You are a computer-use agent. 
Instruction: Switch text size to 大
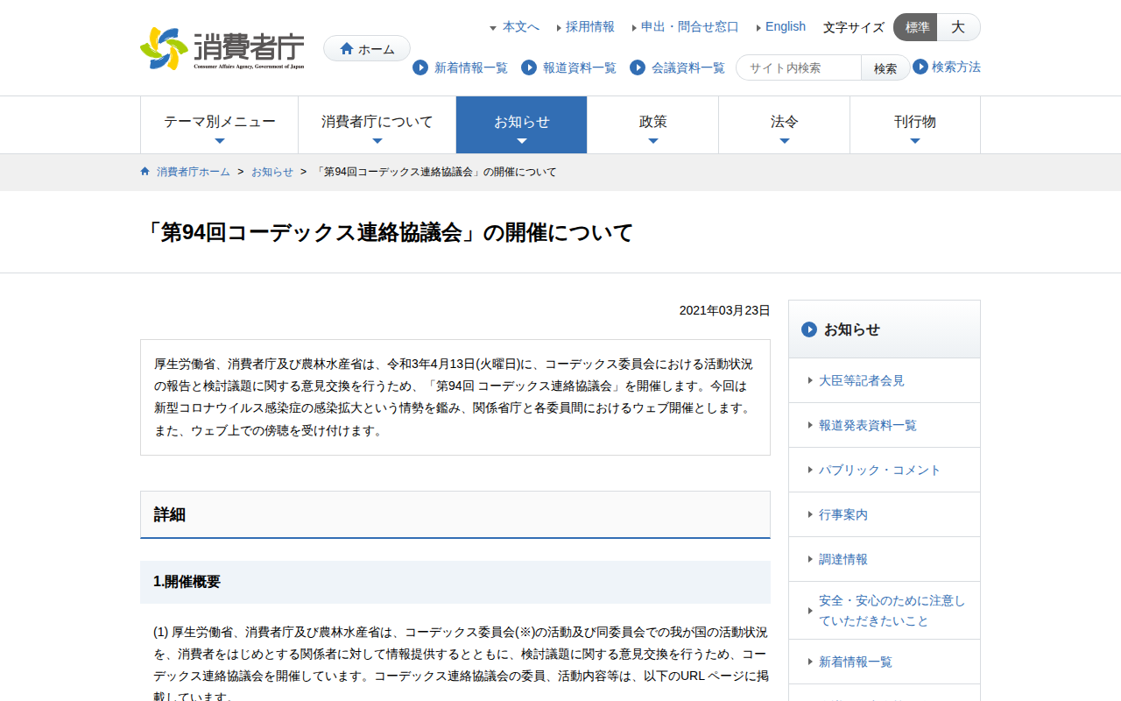click(x=958, y=27)
